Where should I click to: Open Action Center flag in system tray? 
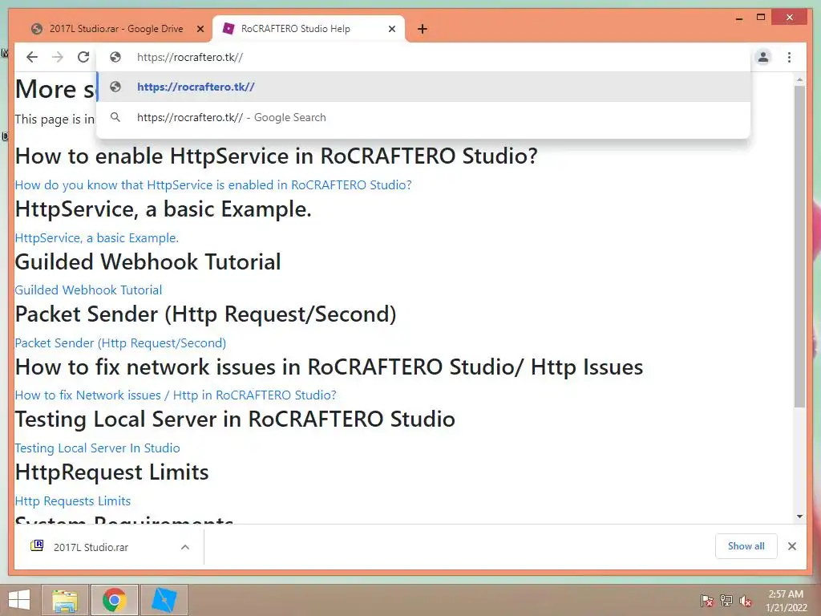pos(706,600)
